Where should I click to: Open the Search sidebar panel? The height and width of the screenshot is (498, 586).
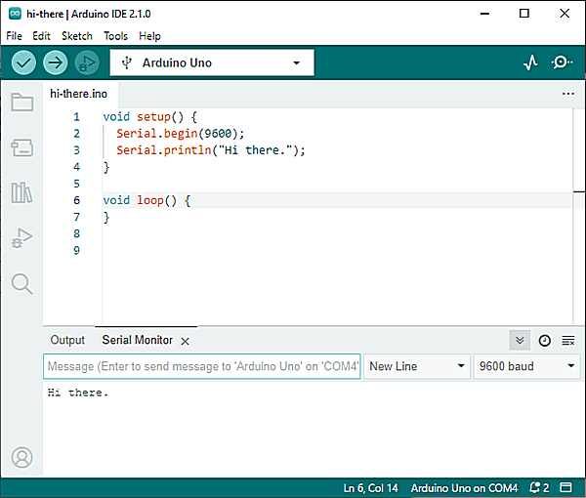(x=22, y=284)
